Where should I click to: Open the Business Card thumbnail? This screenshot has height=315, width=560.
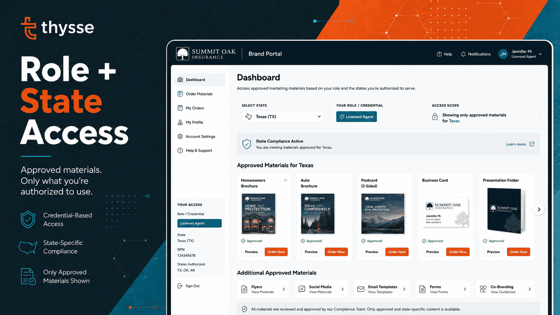click(445, 213)
